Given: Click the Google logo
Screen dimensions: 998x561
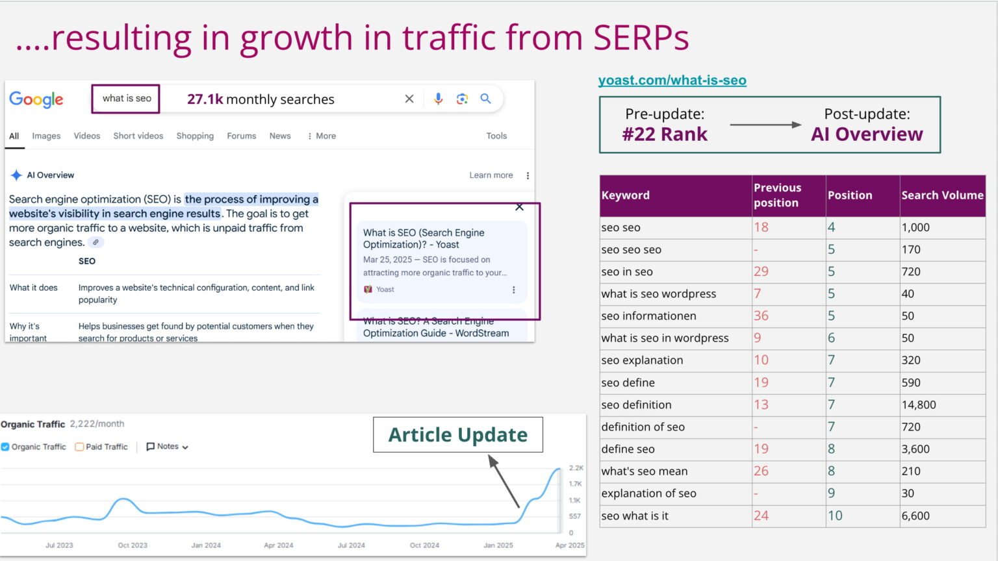Looking at the screenshot, I should (36, 99).
